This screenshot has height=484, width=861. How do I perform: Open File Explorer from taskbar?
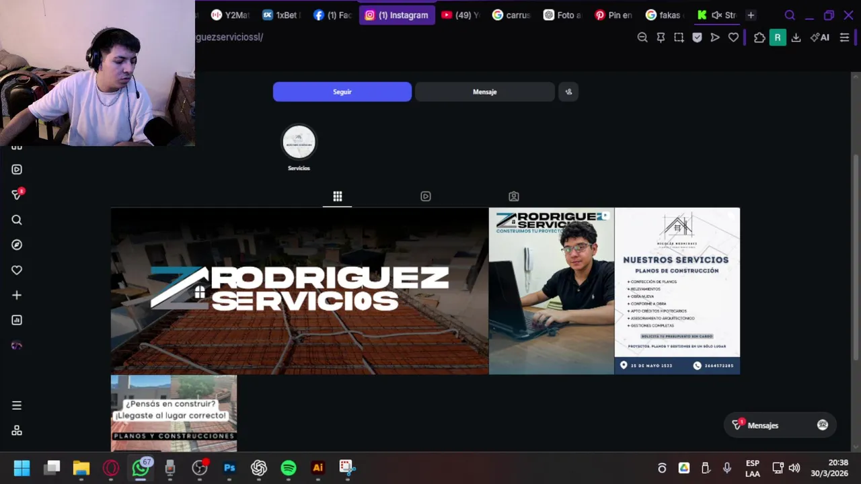click(81, 468)
